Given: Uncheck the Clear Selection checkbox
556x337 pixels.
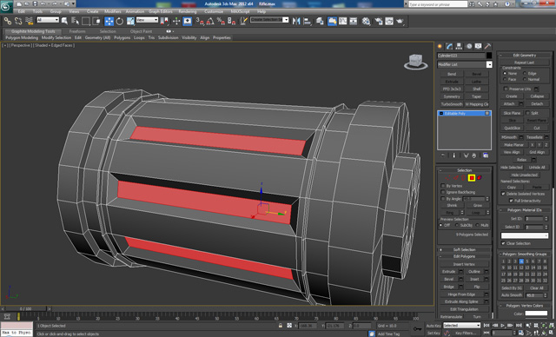Looking at the screenshot, I should [503, 243].
